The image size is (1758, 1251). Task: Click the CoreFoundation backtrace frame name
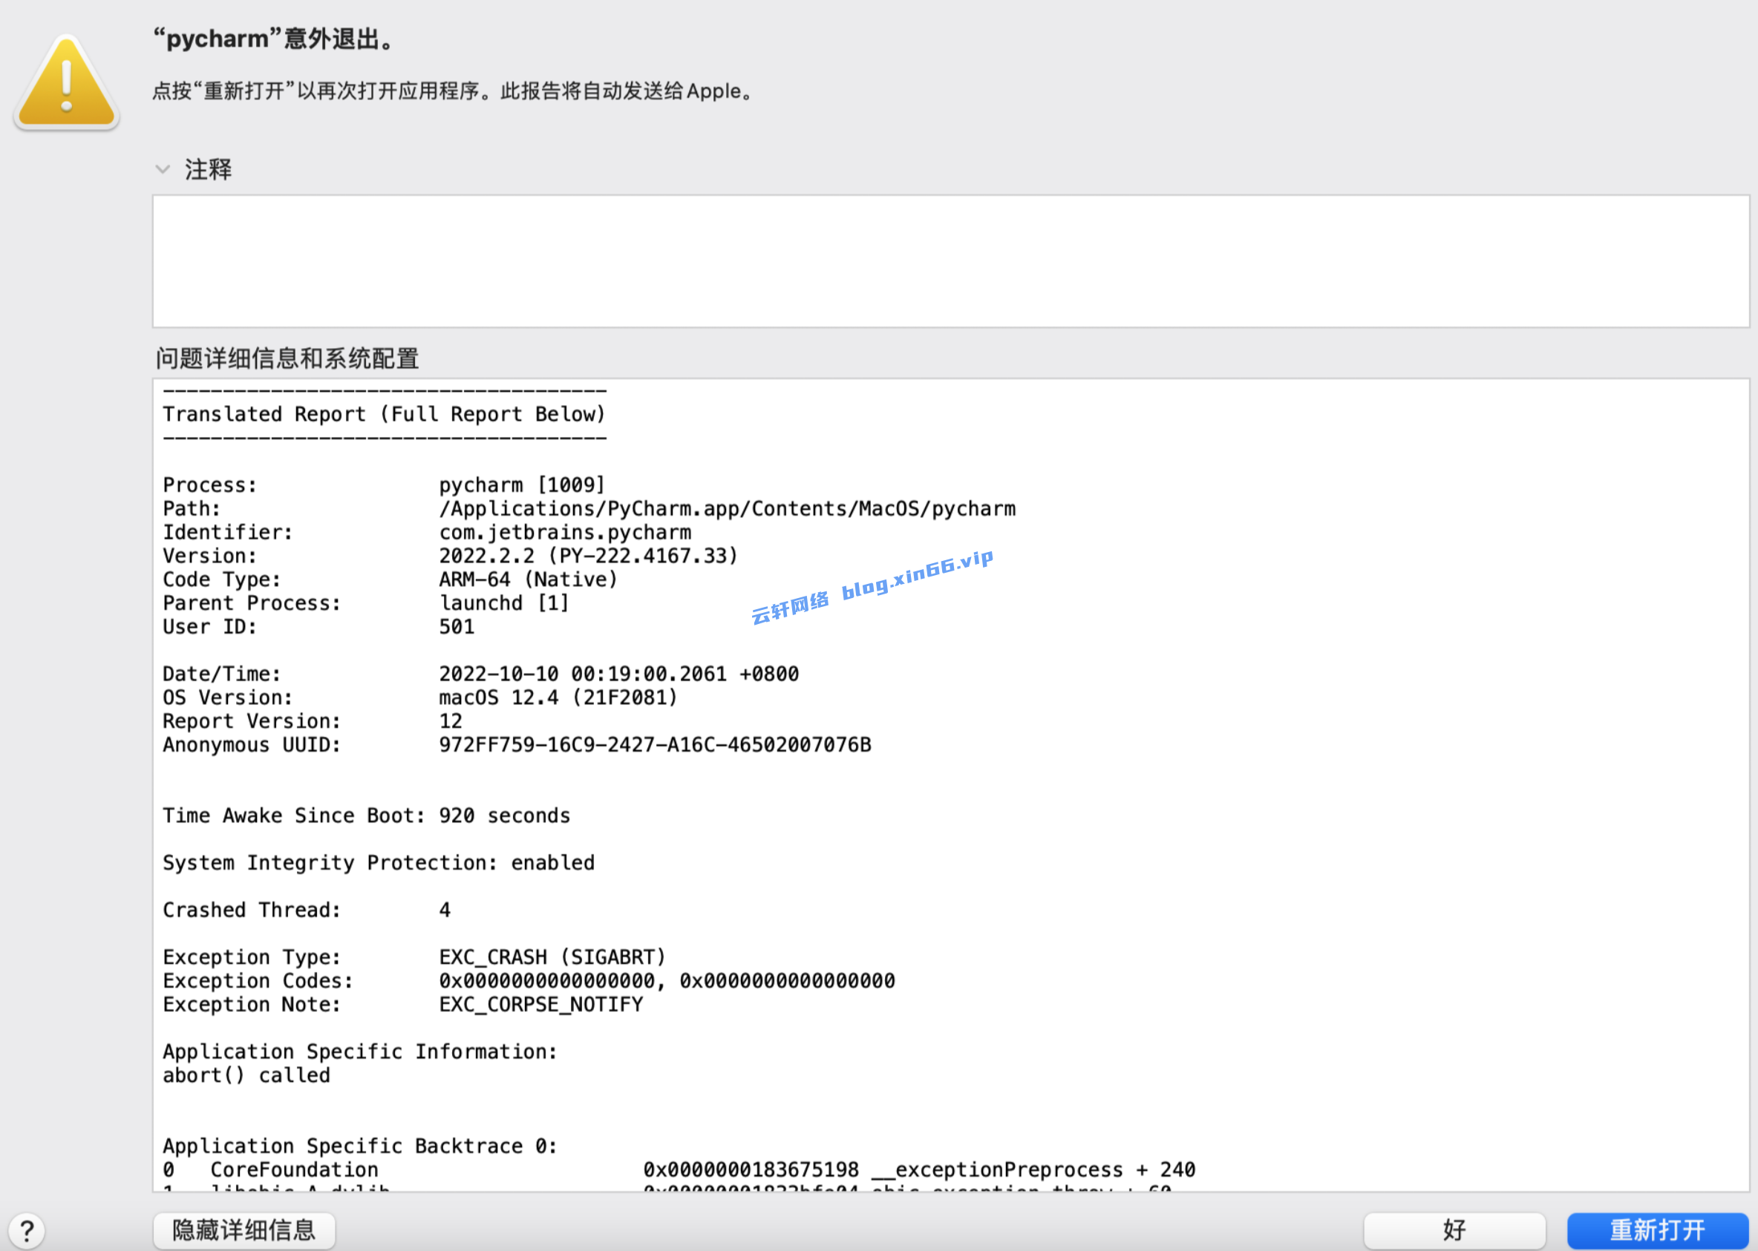295,1170
